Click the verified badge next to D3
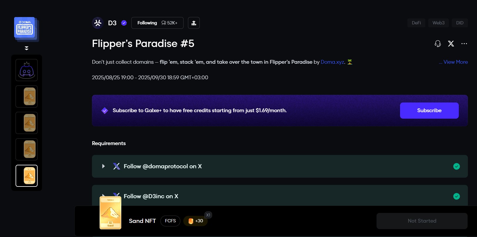477x237 pixels. pyautogui.click(x=124, y=23)
